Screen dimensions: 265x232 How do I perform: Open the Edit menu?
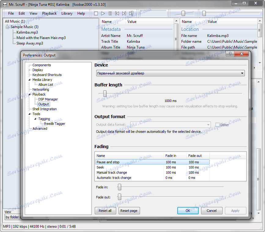(x=22, y=13)
